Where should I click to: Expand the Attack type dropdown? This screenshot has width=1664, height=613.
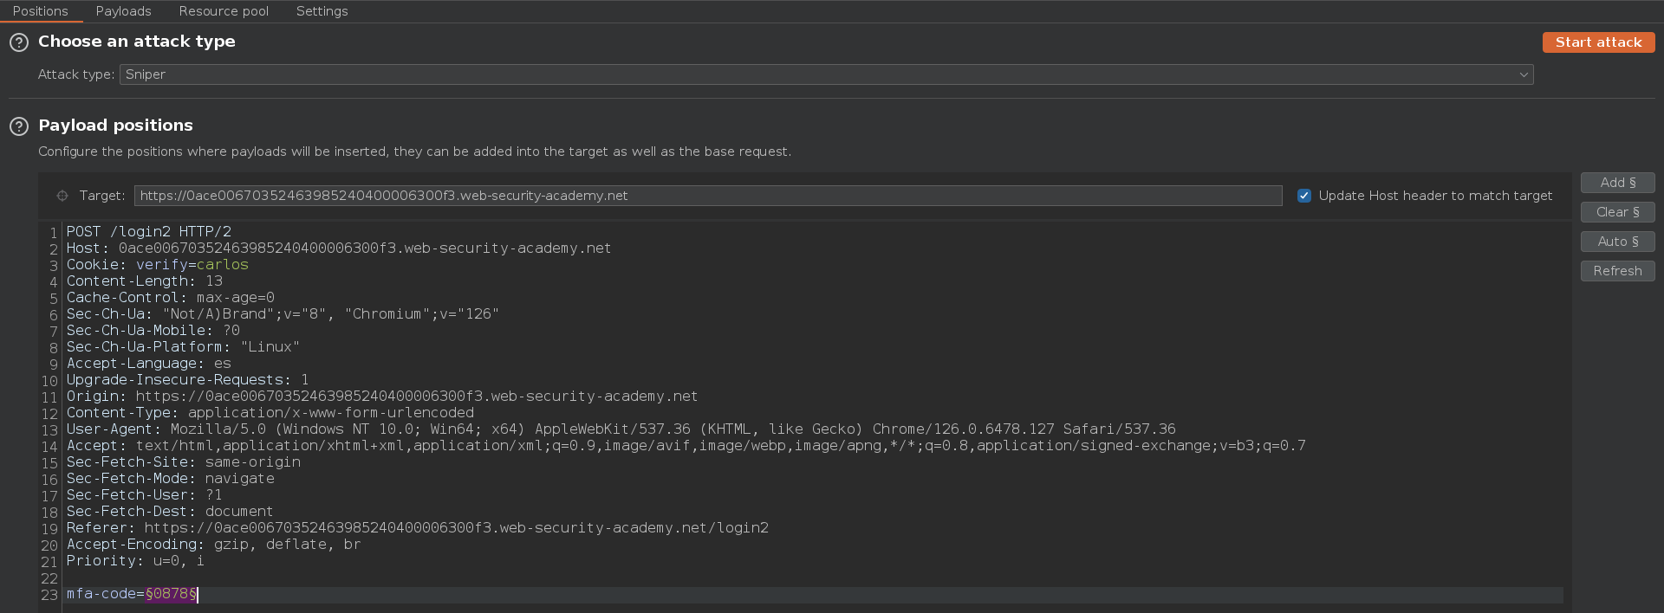[826, 74]
